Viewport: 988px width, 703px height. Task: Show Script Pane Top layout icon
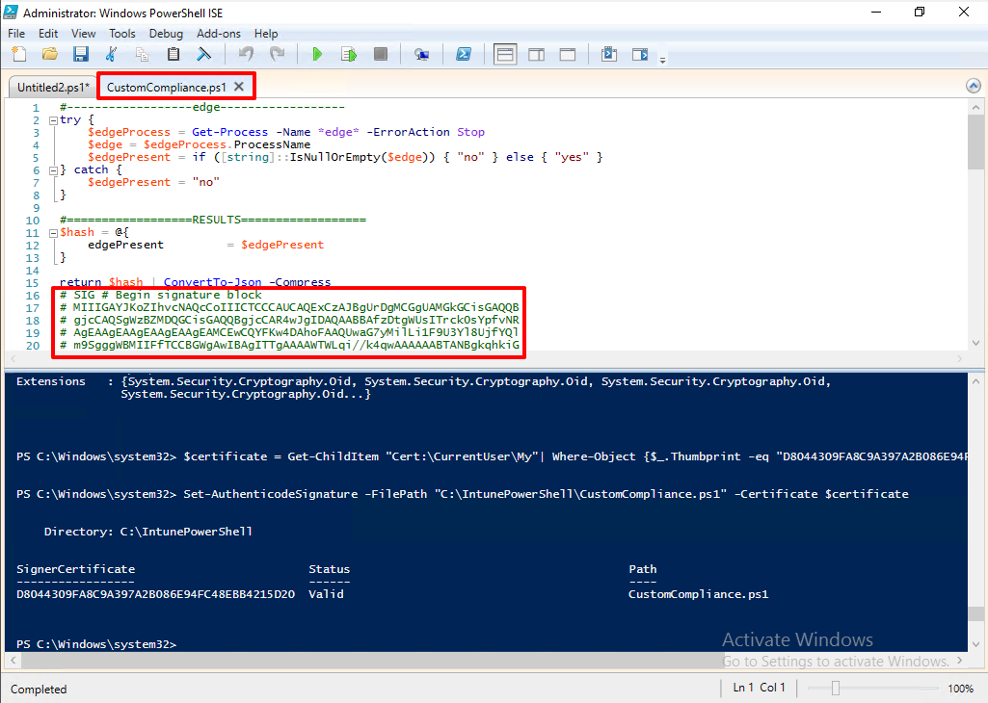(505, 54)
